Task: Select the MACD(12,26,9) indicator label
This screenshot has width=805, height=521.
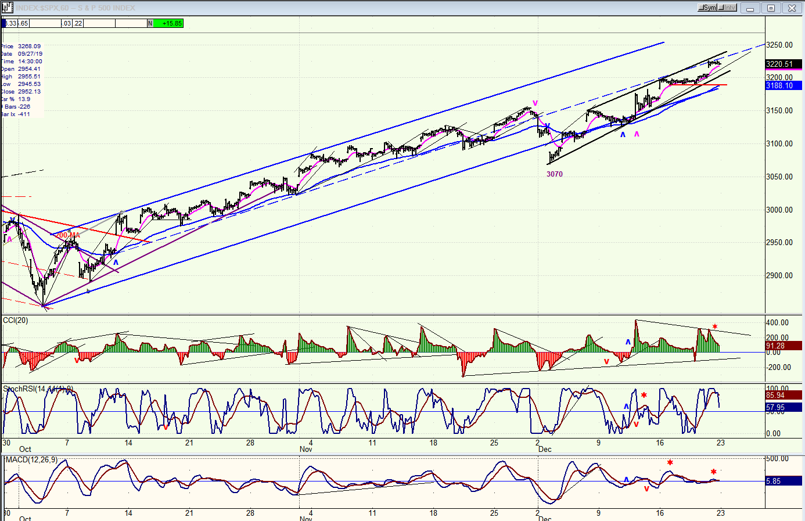Action: (x=32, y=459)
